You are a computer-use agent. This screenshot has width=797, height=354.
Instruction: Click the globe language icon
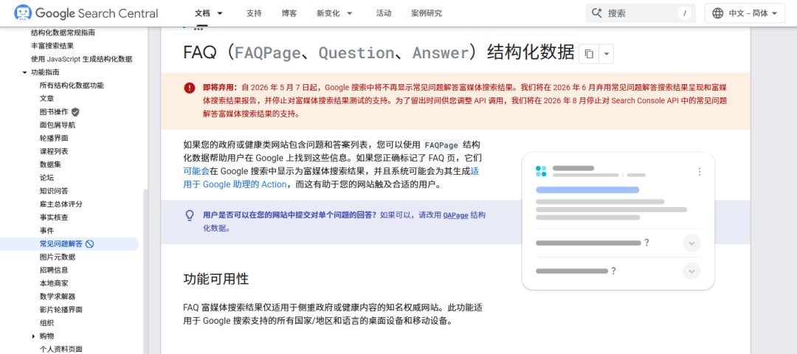(x=718, y=13)
